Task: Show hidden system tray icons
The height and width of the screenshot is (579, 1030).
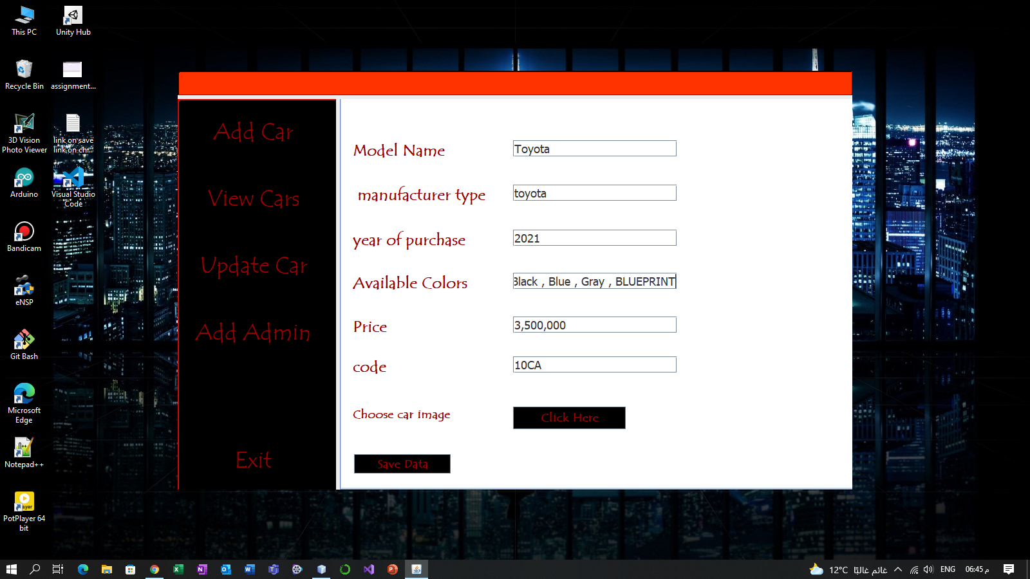Action: coord(898,569)
